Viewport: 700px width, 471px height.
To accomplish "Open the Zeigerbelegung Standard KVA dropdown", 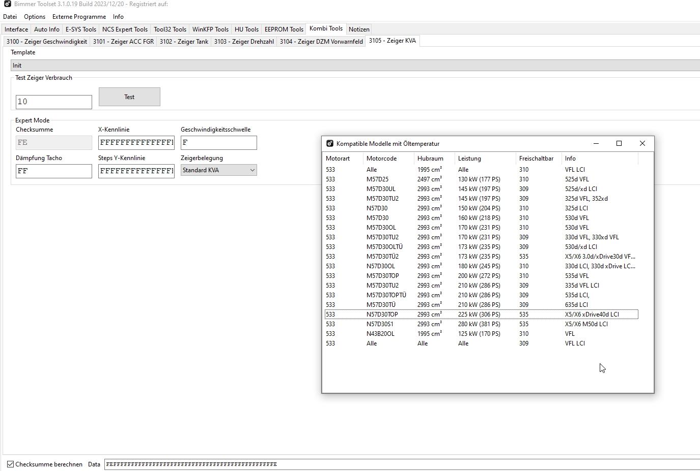I will pyautogui.click(x=219, y=170).
